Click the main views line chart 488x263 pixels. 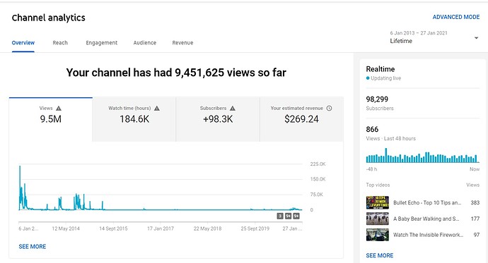(161, 188)
